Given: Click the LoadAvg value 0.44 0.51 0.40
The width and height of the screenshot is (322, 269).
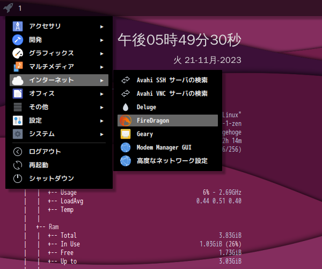Looking at the screenshot, I should (x=219, y=201).
